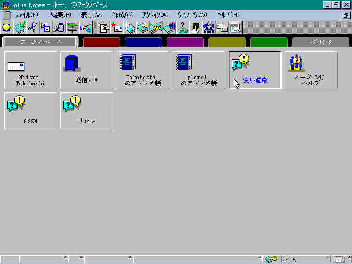The width and height of the screenshot is (352, 264).
Task: Click the green and pink signpost SmartIcon
Action: 72,28
